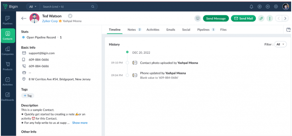Click the Send Message button

(x=216, y=18)
